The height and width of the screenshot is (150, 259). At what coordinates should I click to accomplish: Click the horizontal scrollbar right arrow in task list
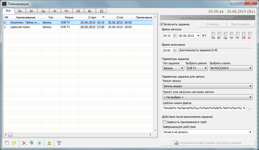pos(151,135)
